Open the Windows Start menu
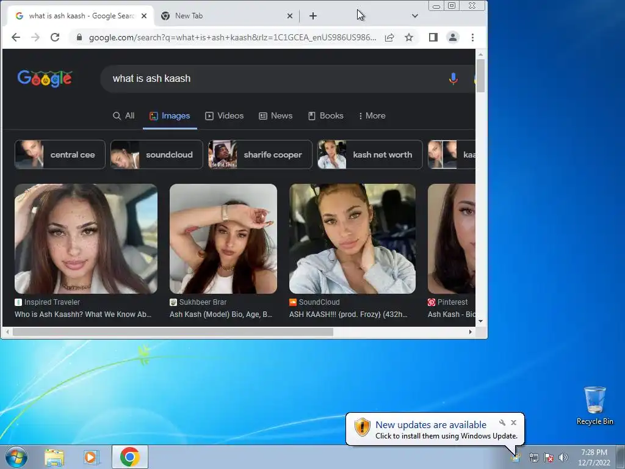Viewport: 625px width, 469px height. point(16,457)
